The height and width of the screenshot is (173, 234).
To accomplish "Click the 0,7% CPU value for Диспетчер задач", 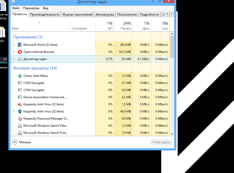I will click(x=109, y=59).
